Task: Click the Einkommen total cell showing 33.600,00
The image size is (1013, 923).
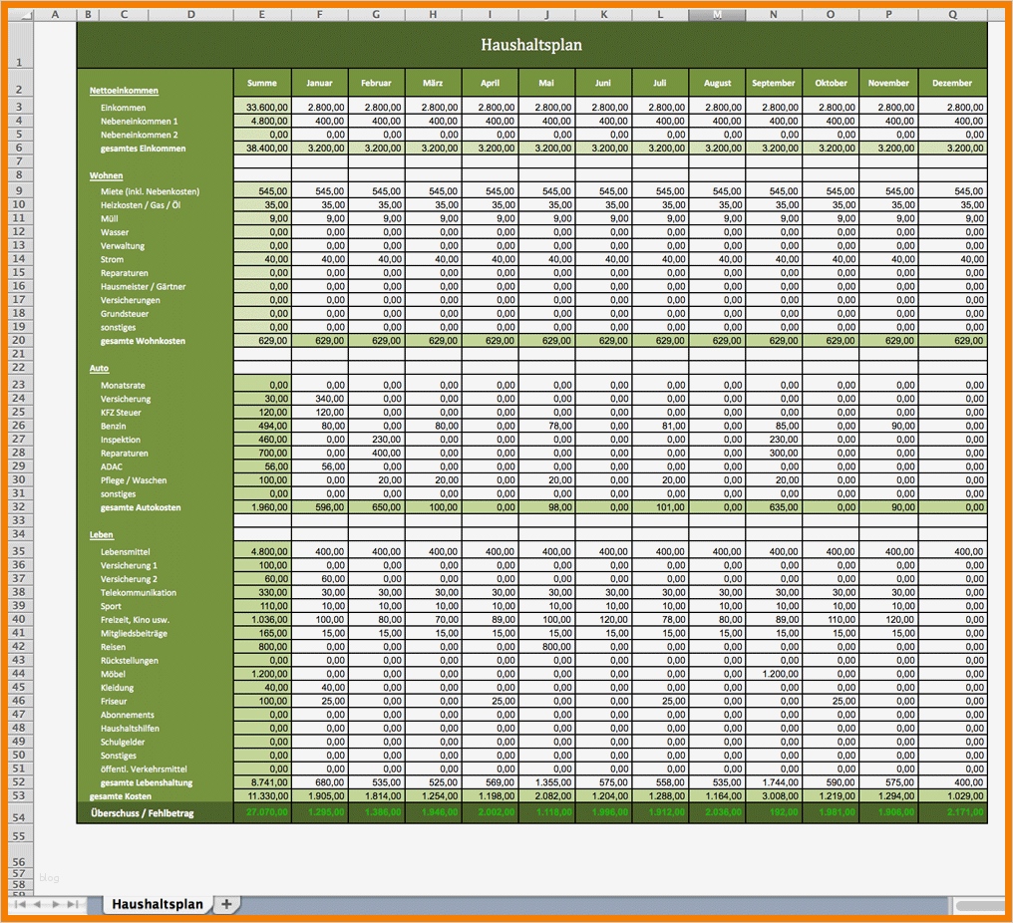Action: point(261,107)
